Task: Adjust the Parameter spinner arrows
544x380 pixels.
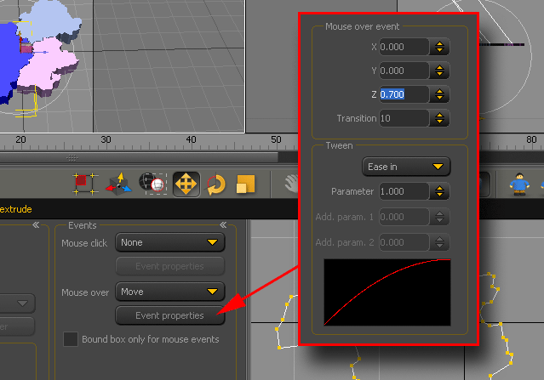Action: (x=439, y=191)
